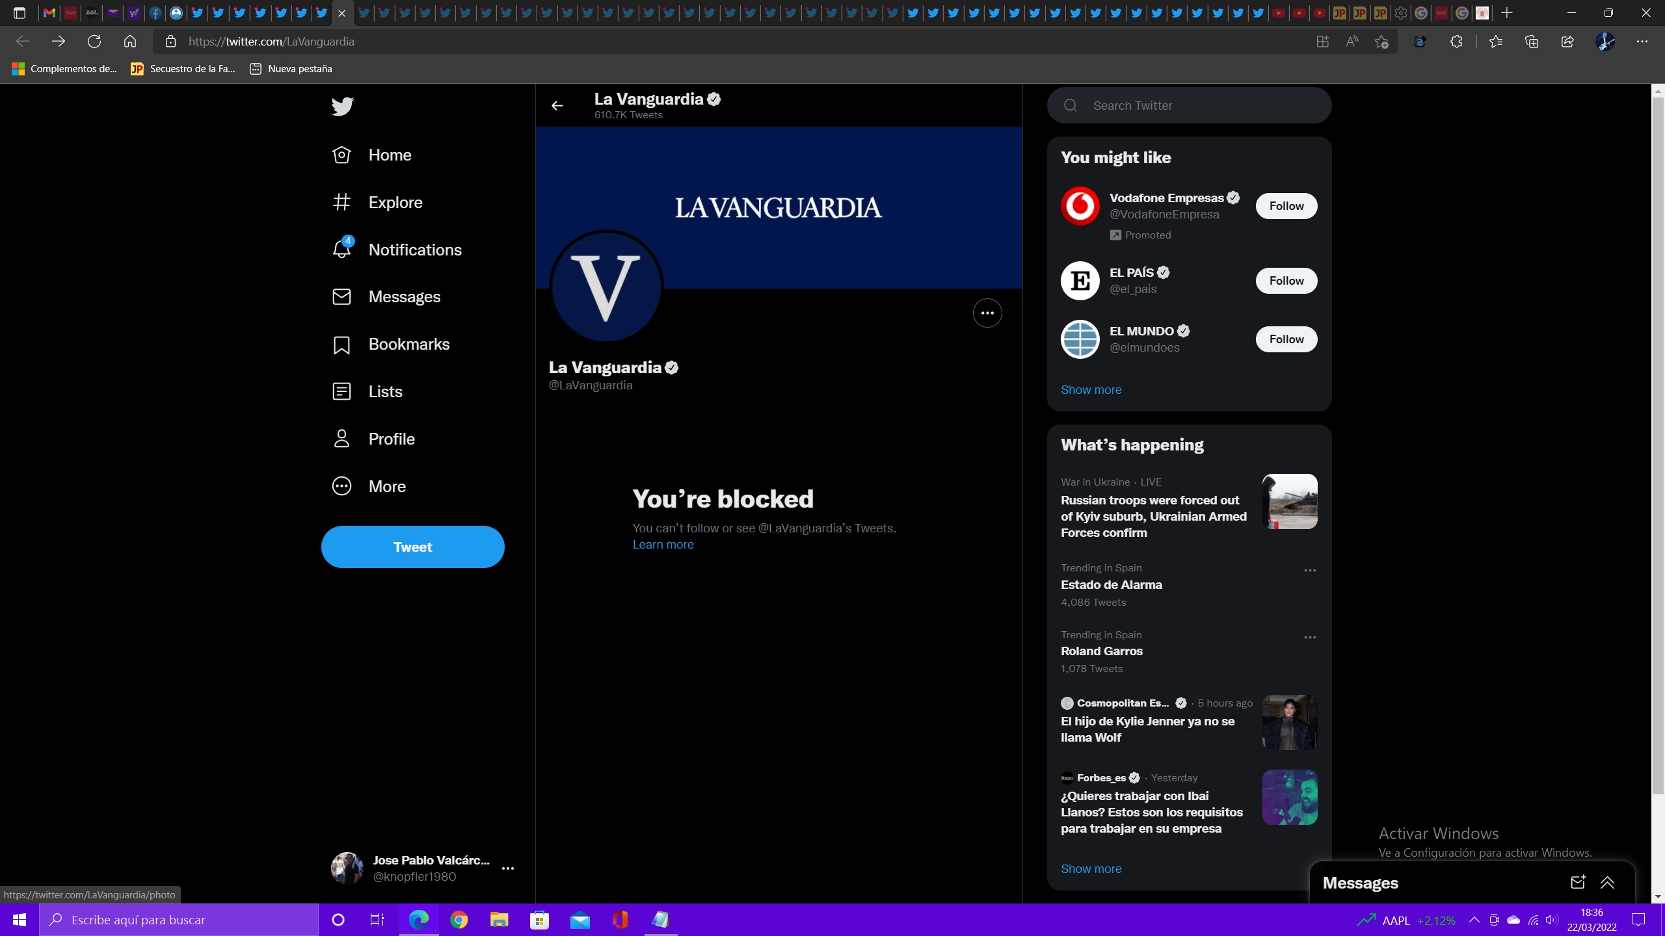
Task: Open the Roland Garros trend
Action: tap(1101, 651)
